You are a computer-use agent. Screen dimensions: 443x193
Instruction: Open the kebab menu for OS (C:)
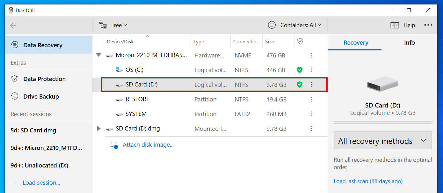[x=311, y=70]
